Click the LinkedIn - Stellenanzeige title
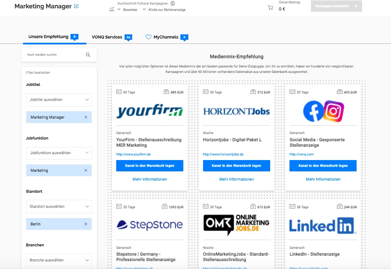 tap(315, 254)
